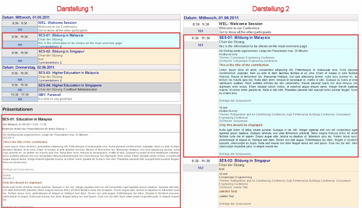Screen dimensions: 362x208
Task: Click room 101 of GBY Farewell row
Action: click(x=20, y=99)
